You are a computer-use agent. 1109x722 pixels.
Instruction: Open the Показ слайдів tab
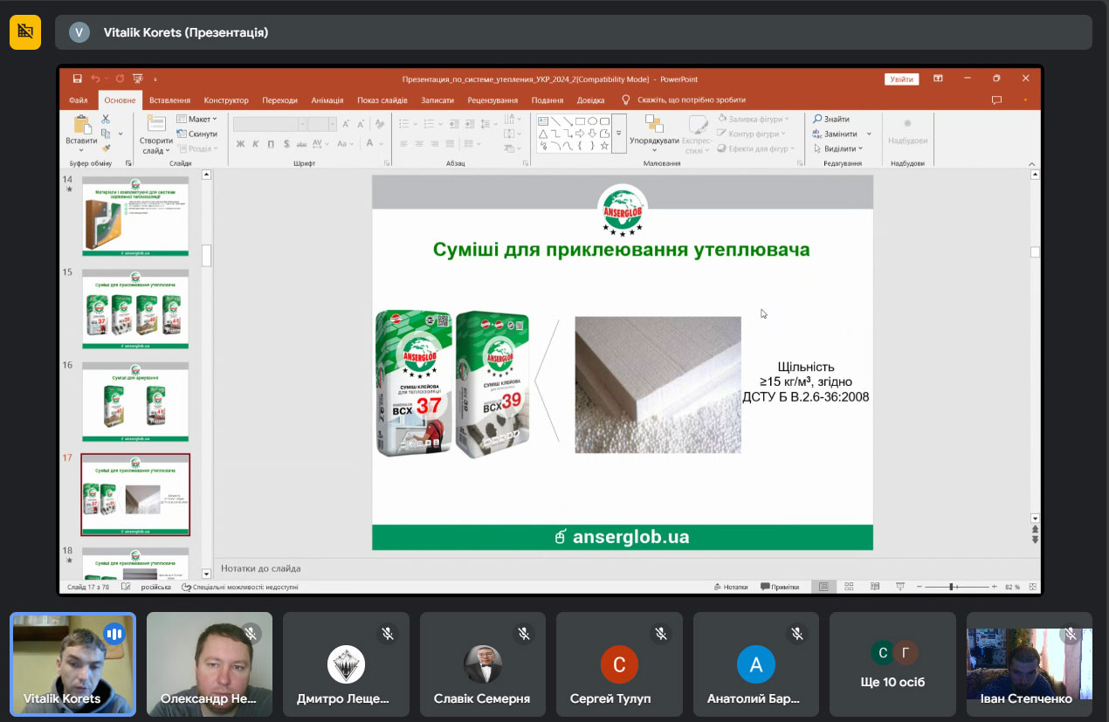[x=382, y=100]
